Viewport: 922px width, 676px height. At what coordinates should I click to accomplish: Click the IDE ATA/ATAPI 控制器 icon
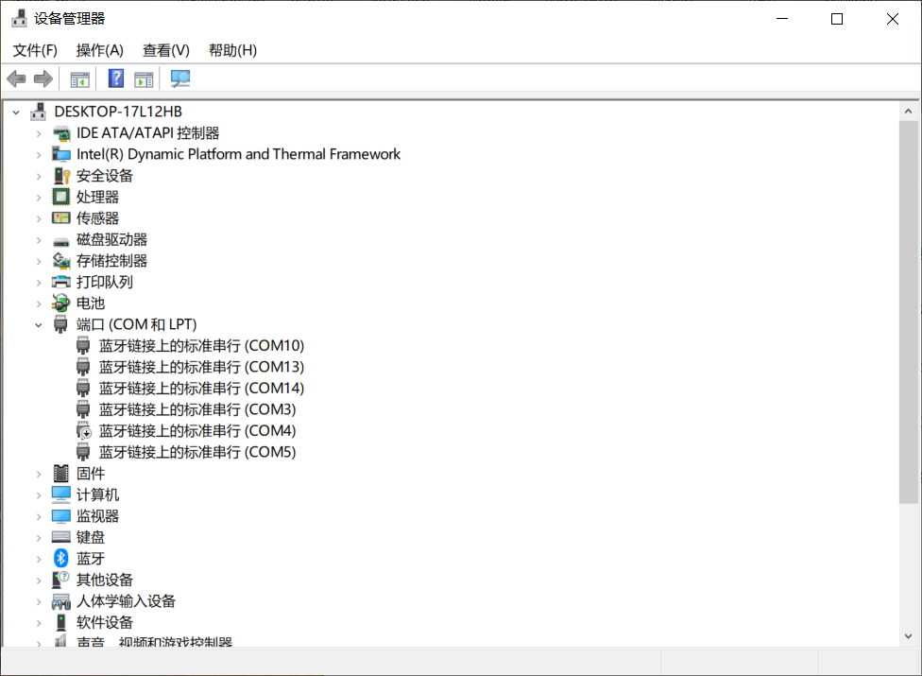[61, 133]
